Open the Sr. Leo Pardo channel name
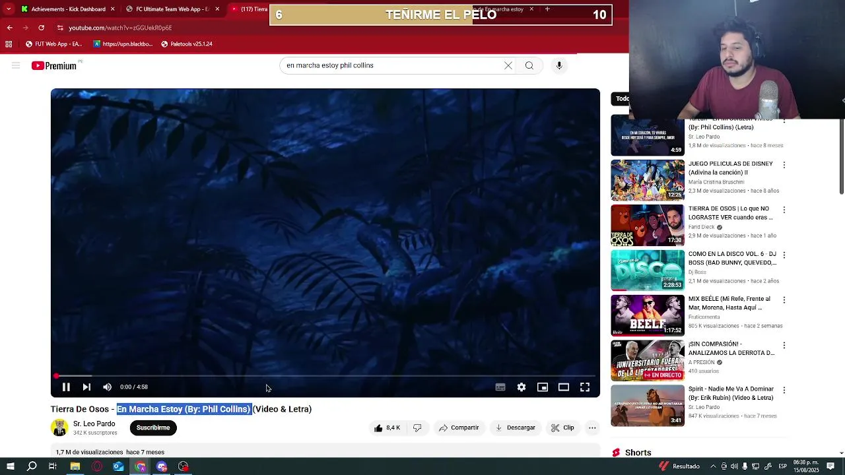The height and width of the screenshot is (475, 845). pos(94,424)
